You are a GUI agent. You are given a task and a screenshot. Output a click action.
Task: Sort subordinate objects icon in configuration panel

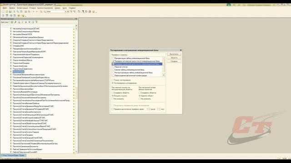click(33, 22)
